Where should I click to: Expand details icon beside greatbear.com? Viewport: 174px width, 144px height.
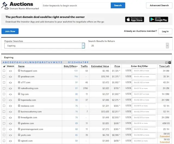(x=19, y=77)
